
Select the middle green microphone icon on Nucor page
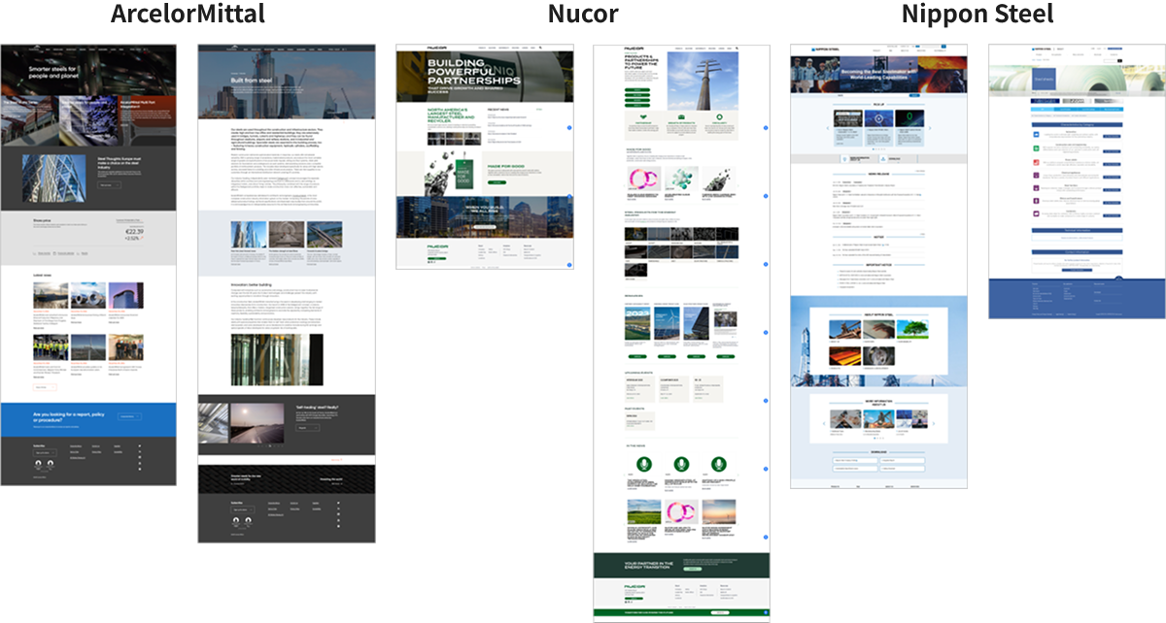point(680,465)
